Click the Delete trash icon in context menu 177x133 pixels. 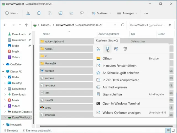pyautogui.click(x=125, y=49)
